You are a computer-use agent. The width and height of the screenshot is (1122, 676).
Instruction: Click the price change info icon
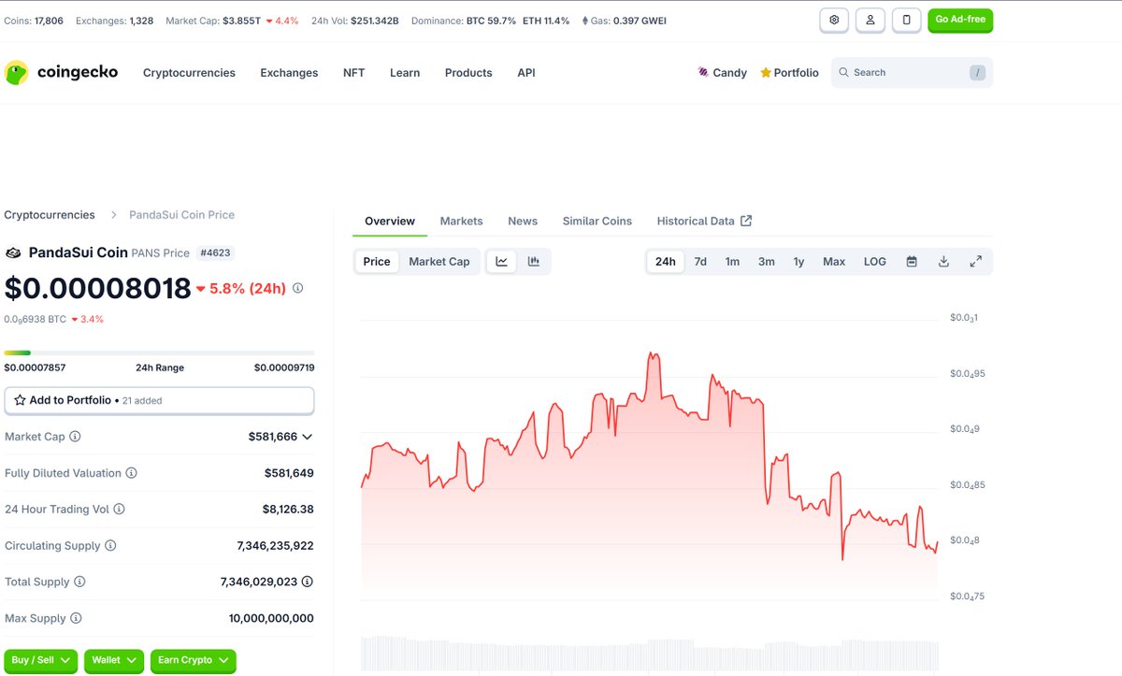[x=297, y=288]
